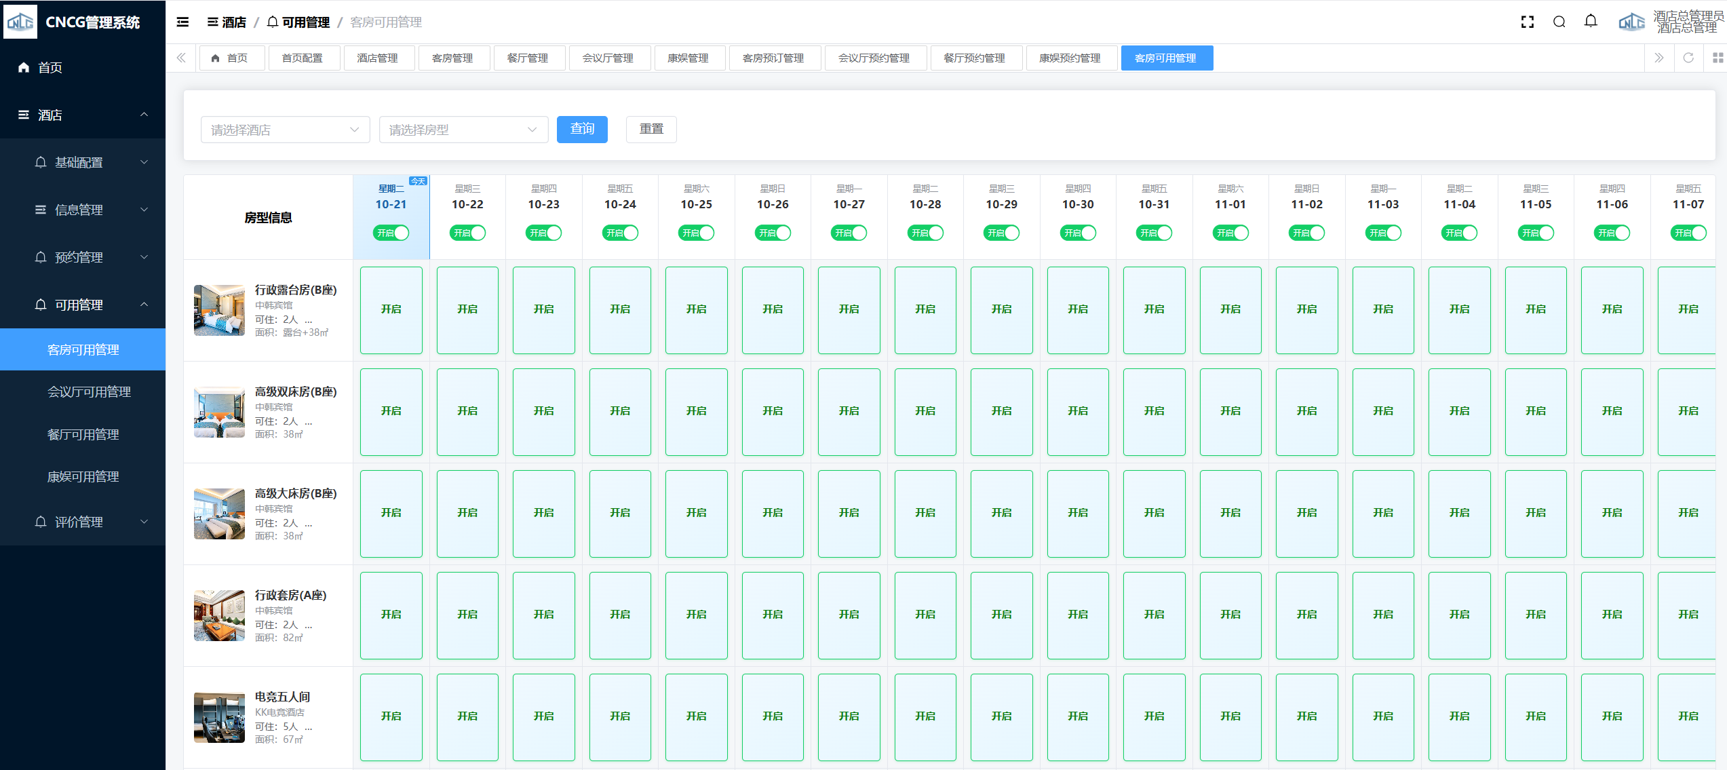Click 电竞五人间 availability cell for 10-23

pos(543,717)
